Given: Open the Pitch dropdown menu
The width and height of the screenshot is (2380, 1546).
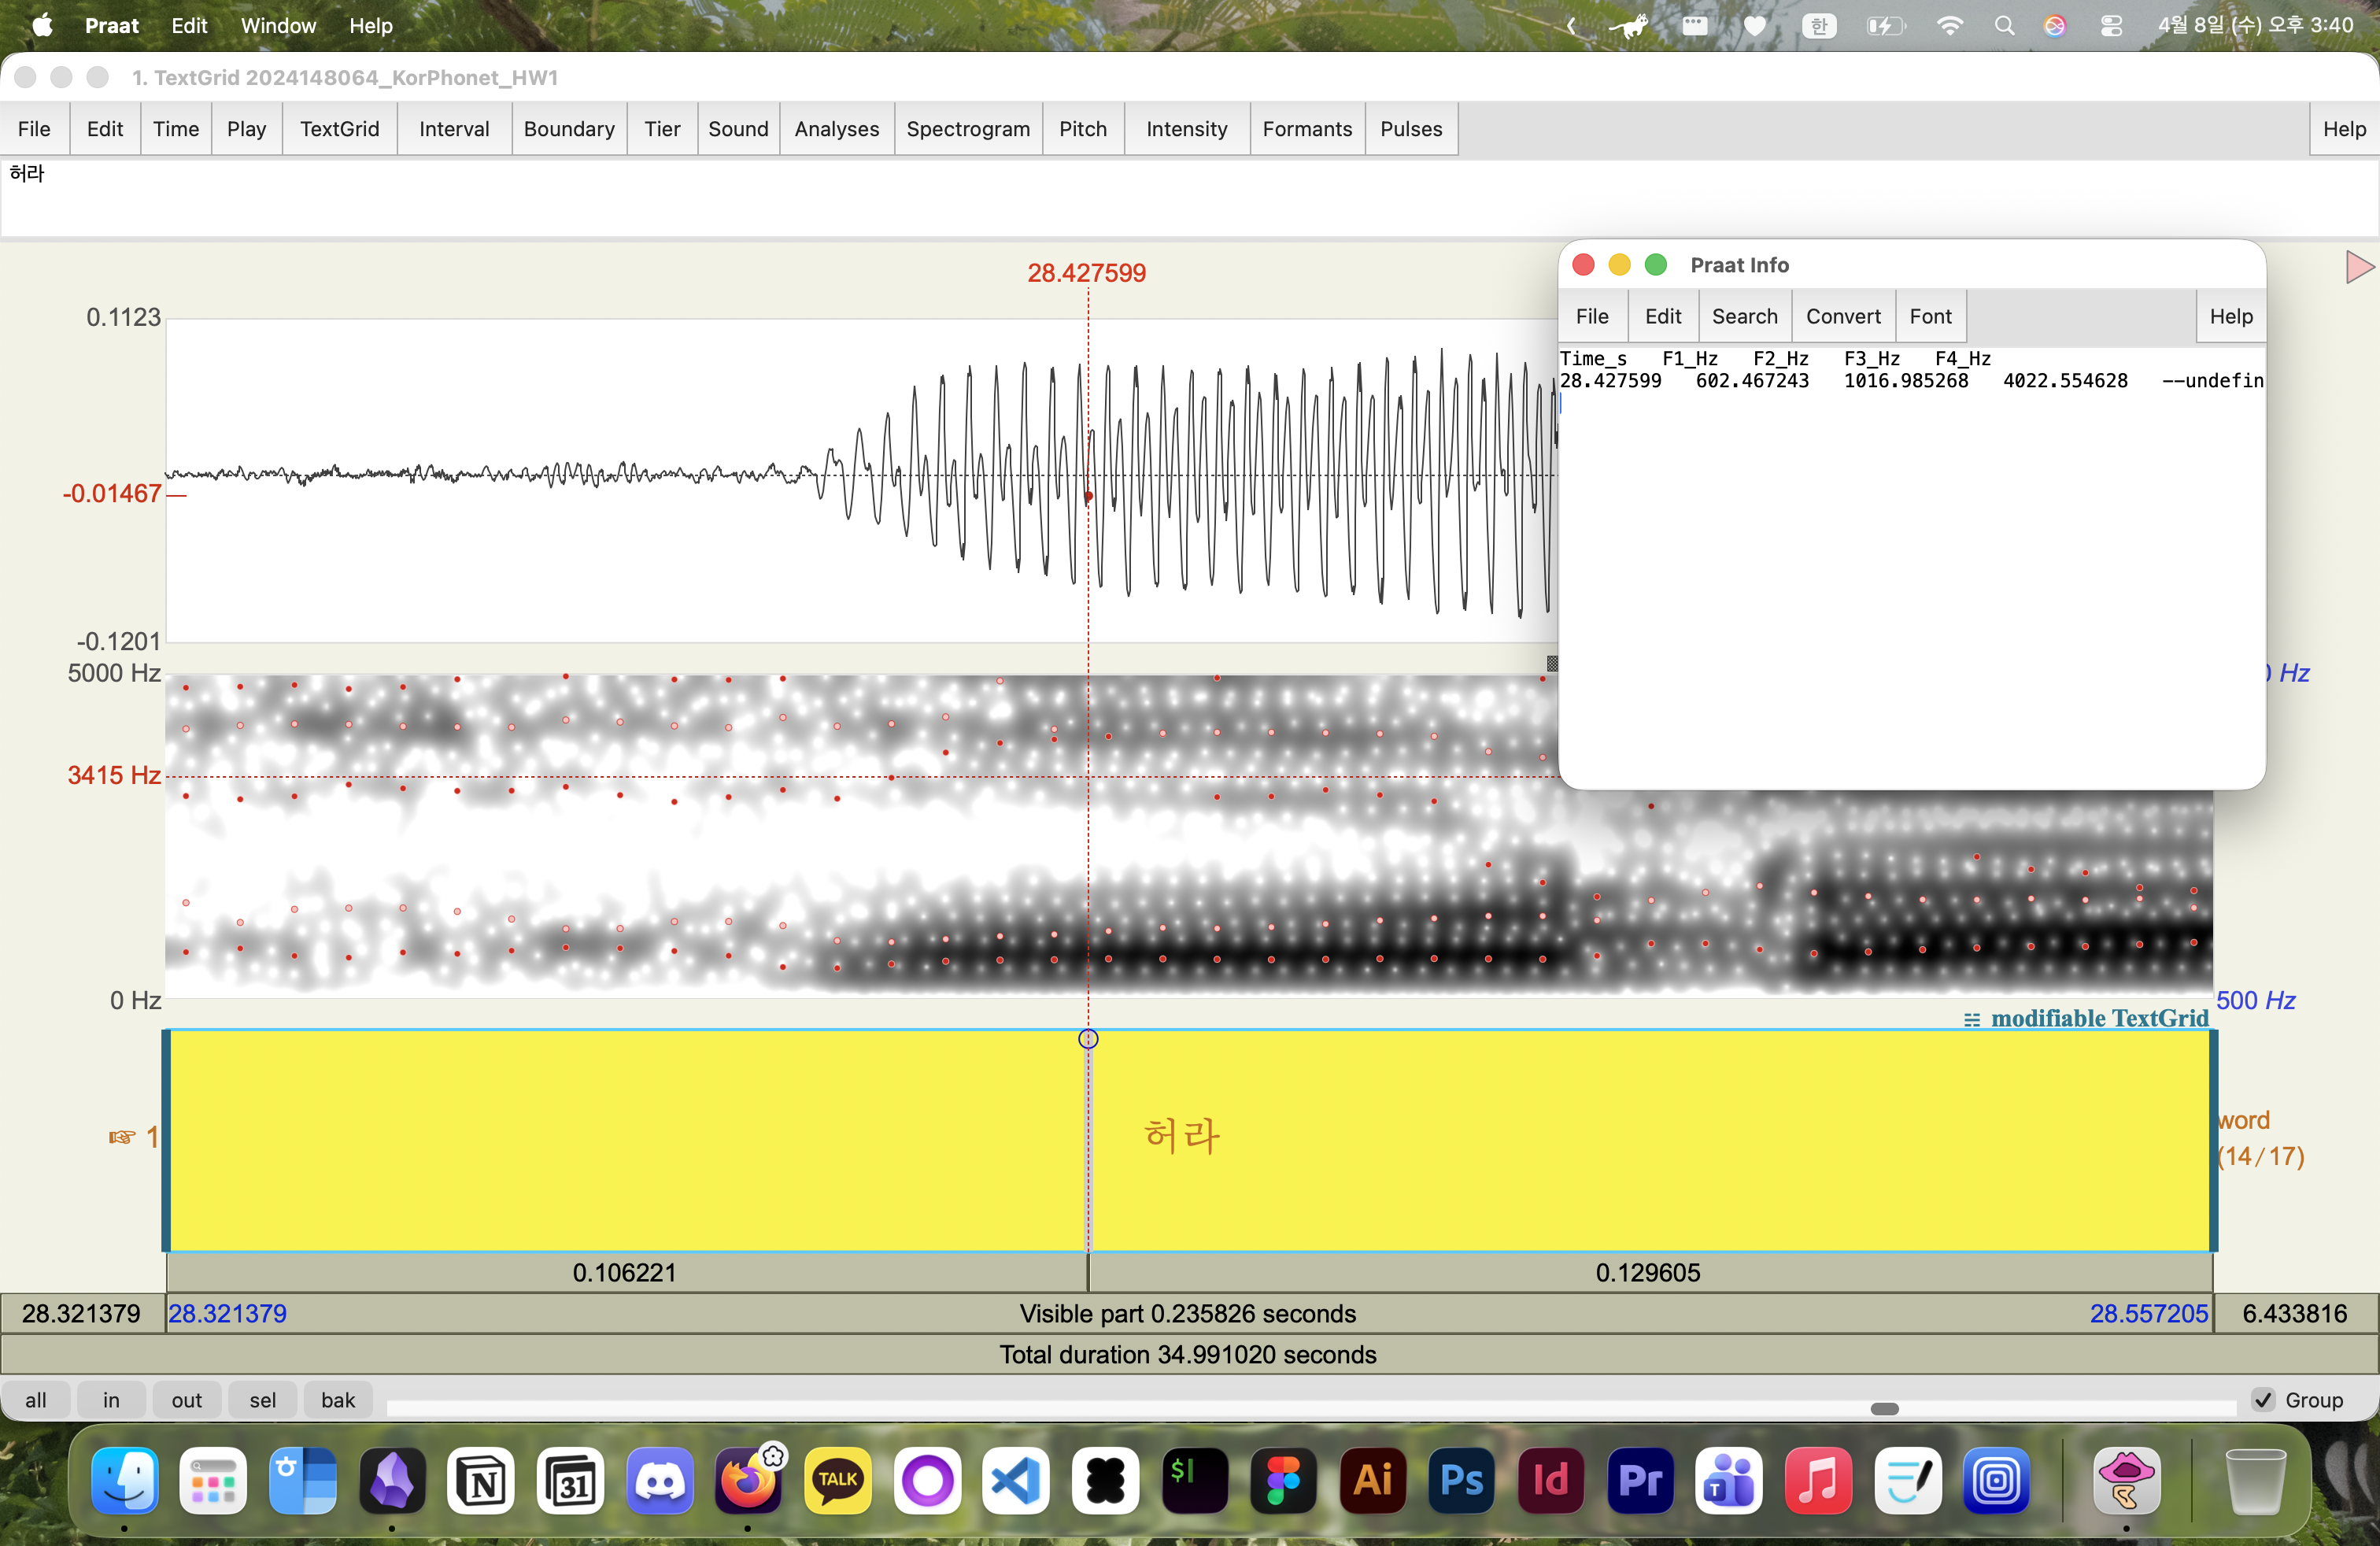Looking at the screenshot, I should pos(1082,129).
